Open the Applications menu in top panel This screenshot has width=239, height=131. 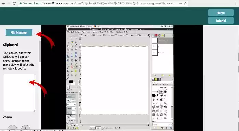74,26
